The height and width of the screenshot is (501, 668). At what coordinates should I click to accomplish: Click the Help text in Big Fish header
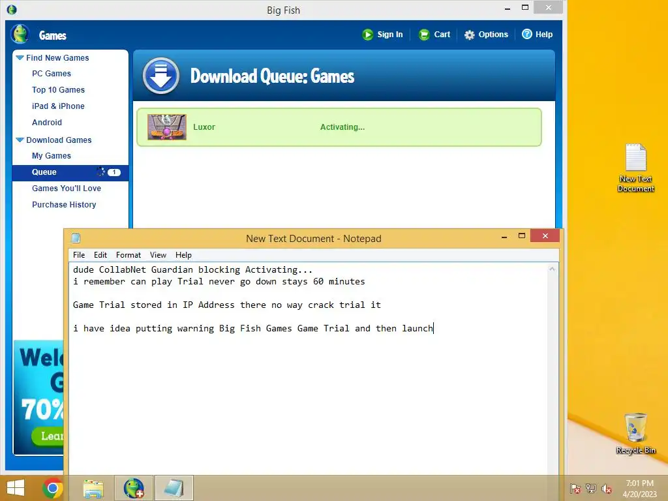click(x=544, y=35)
